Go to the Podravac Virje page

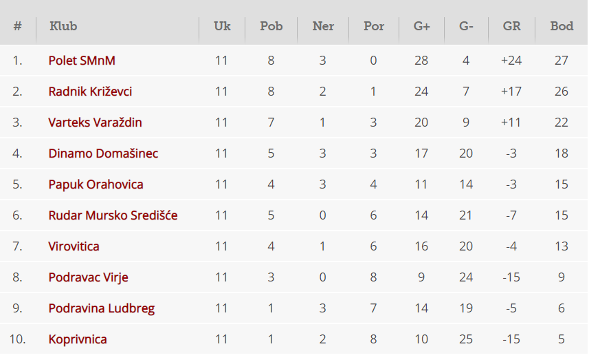[x=88, y=277]
